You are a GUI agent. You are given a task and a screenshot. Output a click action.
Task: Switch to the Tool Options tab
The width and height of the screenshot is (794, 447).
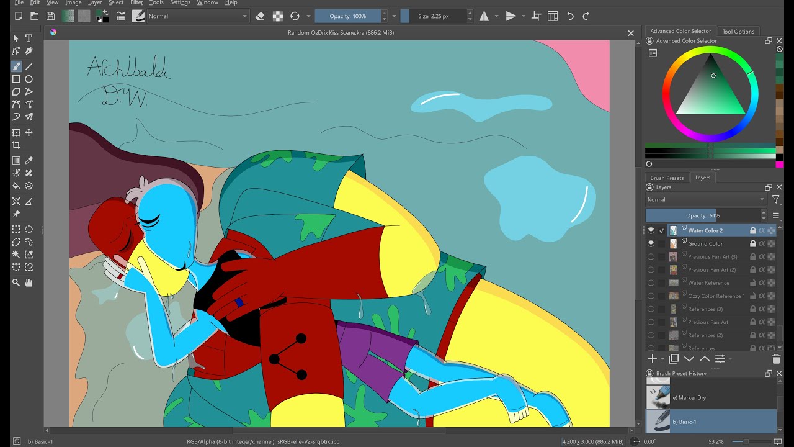[x=738, y=31]
